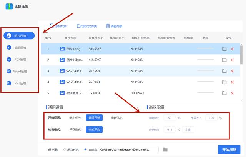The image size is (246, 157).
Task: Open folder for 图片1.png row
Action: point(224,49)
